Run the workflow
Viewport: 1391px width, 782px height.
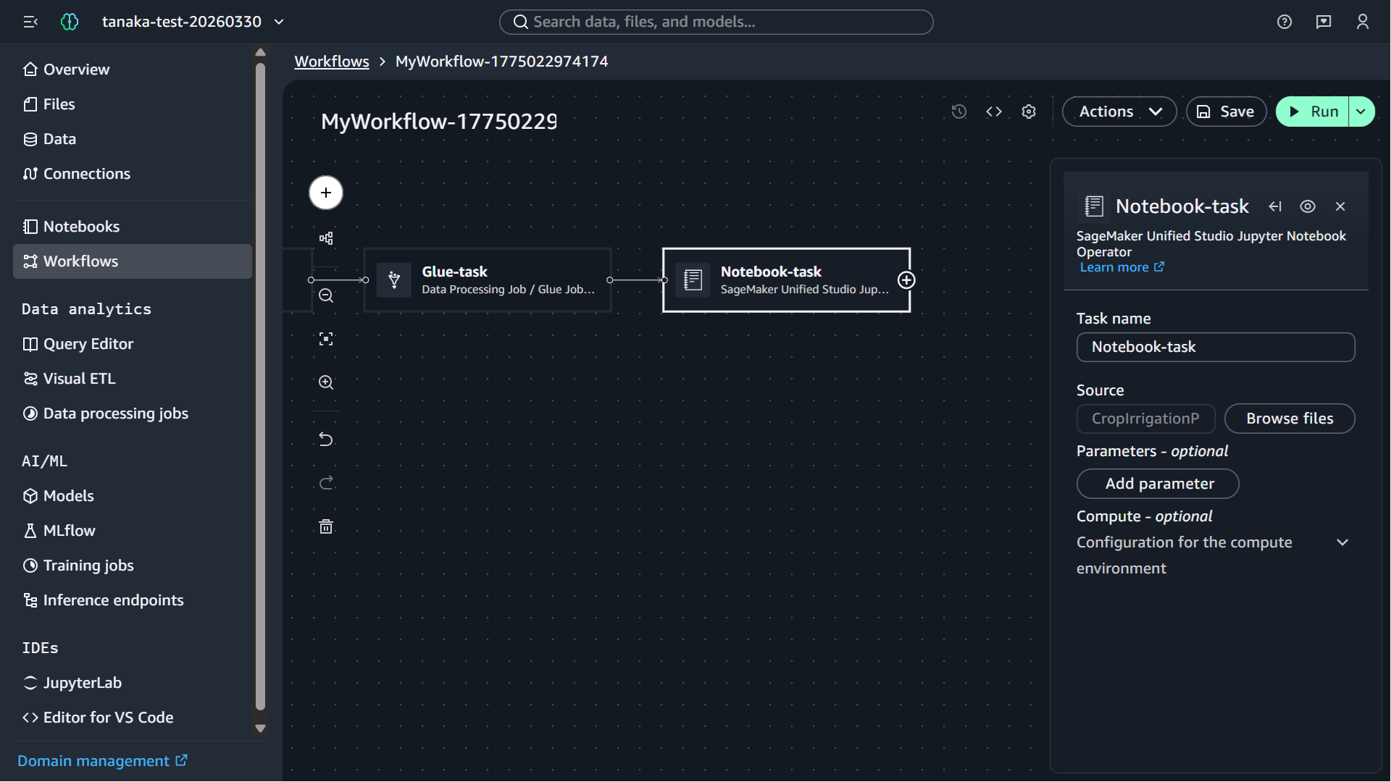(1313, 112)
